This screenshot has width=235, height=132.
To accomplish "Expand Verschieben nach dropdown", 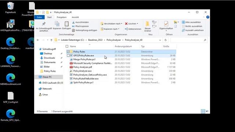I will tap(122, 23).
